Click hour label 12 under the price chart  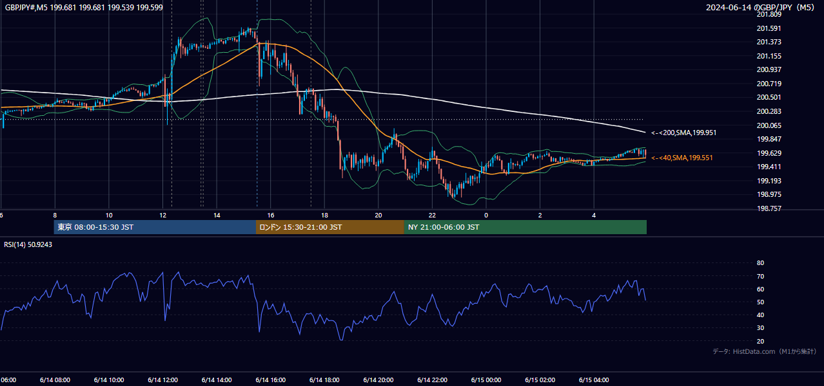point(162,216)
